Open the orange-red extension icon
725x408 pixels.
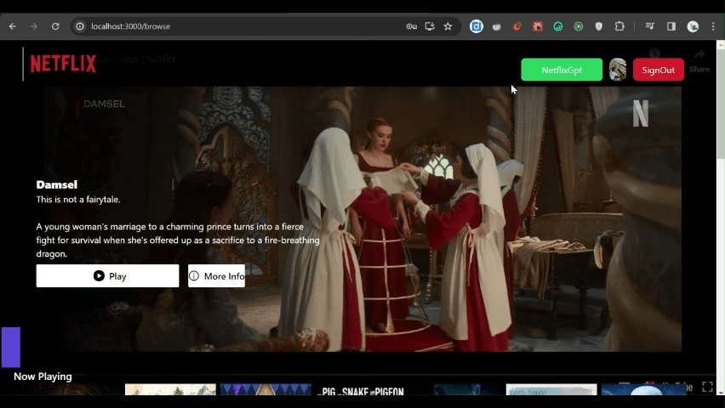(x=517, y=26)
